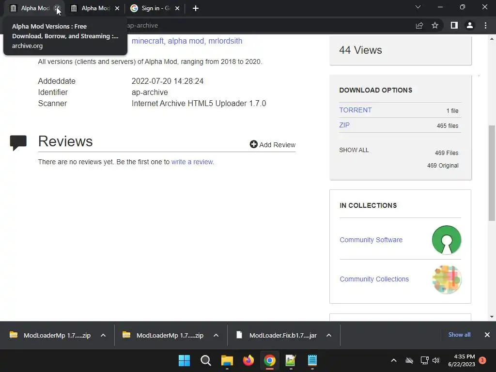The height and width of the screenshot is (372, 496).
Task: Close the second Alpha Mod tab
Action: pos(117,8)
